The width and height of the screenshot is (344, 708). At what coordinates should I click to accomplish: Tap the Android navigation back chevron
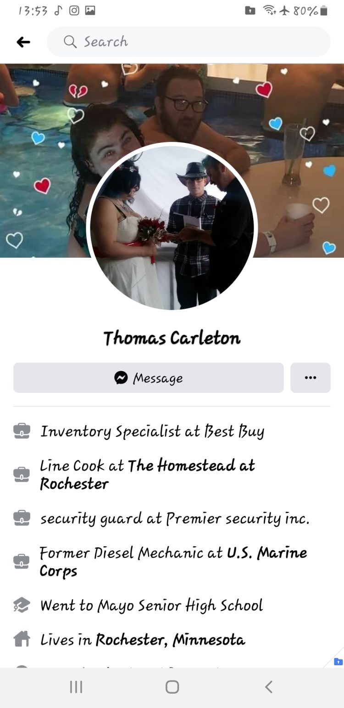[269, 687]
